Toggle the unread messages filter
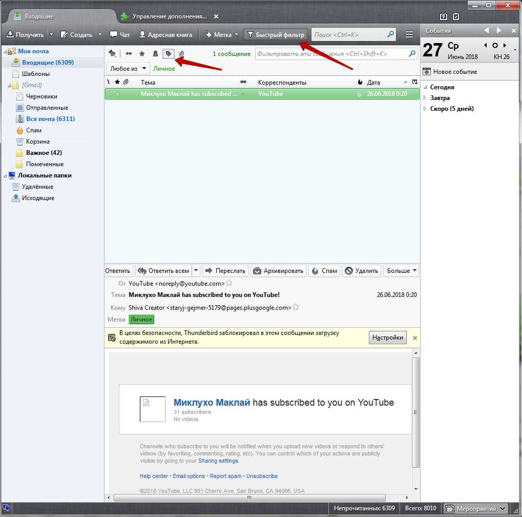522x517 pixels. (x=129, y=53)
